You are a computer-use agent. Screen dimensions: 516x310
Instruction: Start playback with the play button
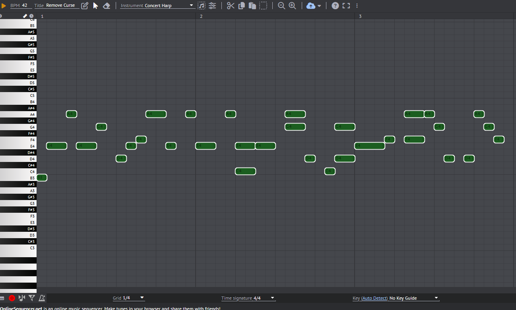coord(4,6)
